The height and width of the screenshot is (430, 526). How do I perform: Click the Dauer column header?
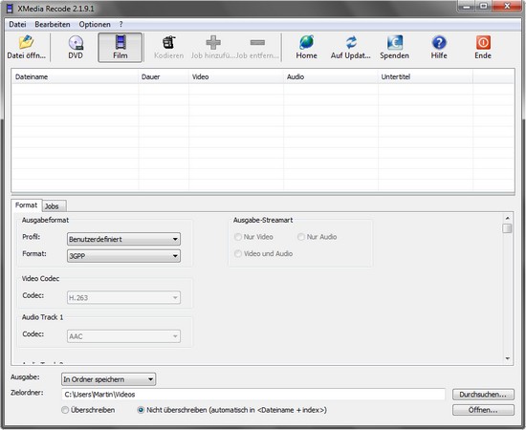coord(164,76)
